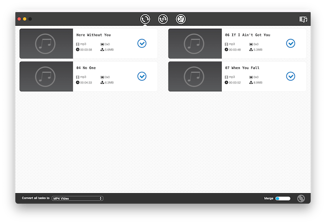Image resolution: width=326 pixels, height=224 pixels.
Task: Select the 07 When You Fall thumbnail
Action: pos(195,76)
